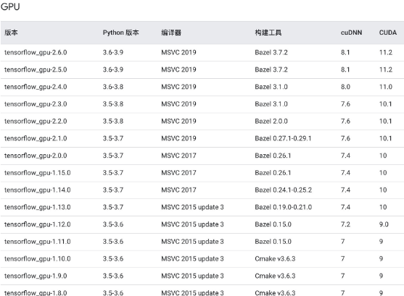Click MSVC 2019 in tensorflow_gpu-2.5.0 row
404x296 pixels.
click(178, 69)
